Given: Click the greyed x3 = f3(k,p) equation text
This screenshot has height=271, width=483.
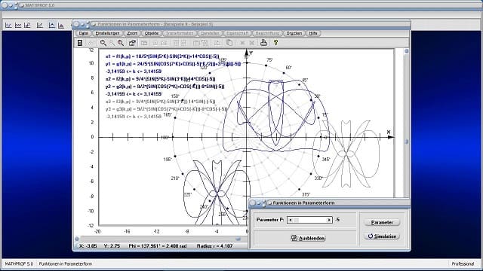Looking at the screenshot, I should pyautogui.click(x=161, y=102).
